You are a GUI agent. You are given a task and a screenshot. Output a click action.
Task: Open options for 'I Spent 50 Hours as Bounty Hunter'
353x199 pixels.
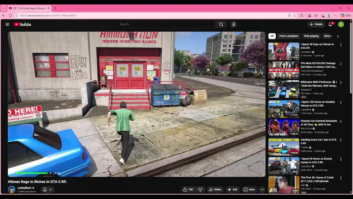341,159
